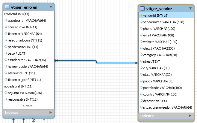Viewport: 197px width, 123px height.
Task: Select the description TEXT column
Action: [x=166, y=101]
